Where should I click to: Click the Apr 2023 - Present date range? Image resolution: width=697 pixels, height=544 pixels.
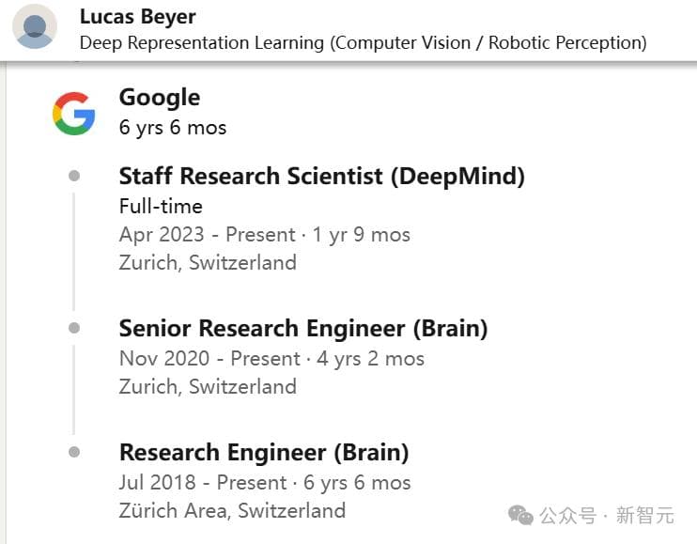tap(264, 235)
